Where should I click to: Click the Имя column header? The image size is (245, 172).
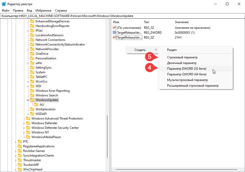pyautogui.click(x=127, y=22)
